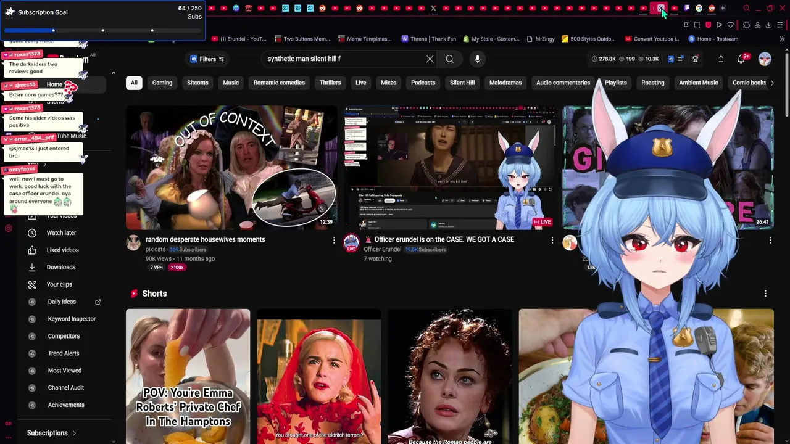Open the Filters button
This screenshot has width=790, height=444.
(207, 59)
